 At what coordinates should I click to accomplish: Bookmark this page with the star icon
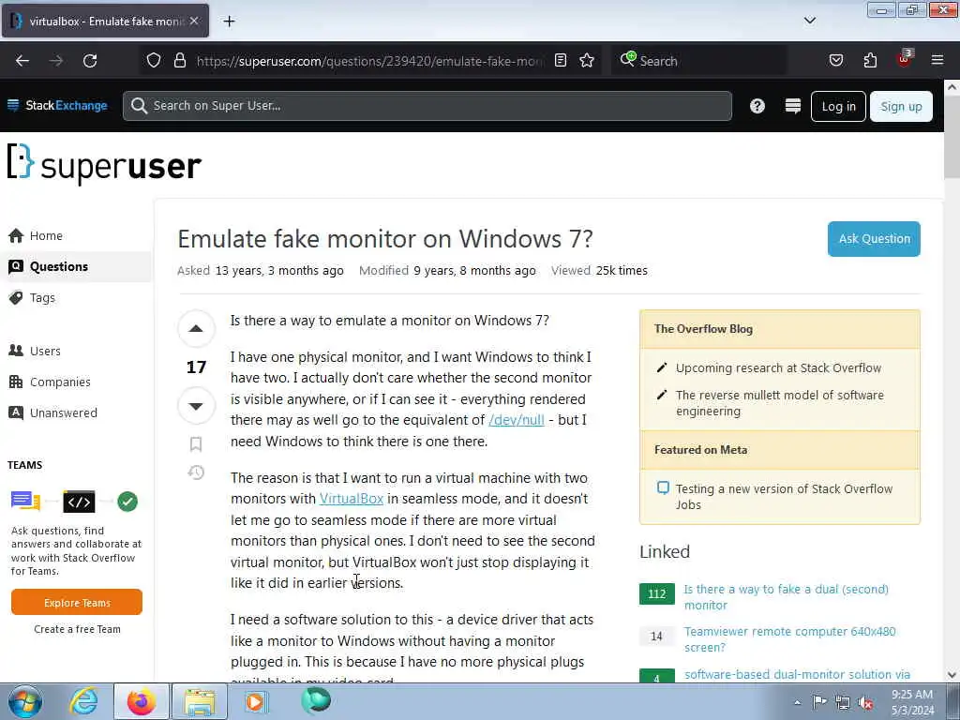tap(587, 60)
